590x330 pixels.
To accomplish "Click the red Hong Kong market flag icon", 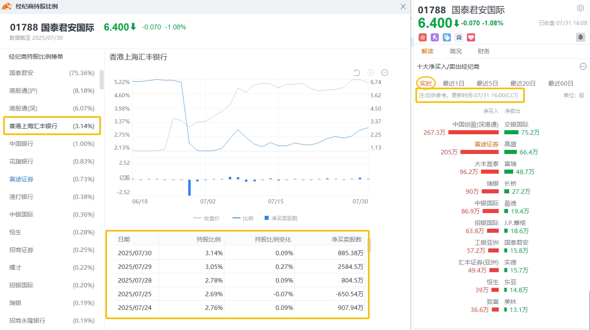I will [x=422, y=37].
